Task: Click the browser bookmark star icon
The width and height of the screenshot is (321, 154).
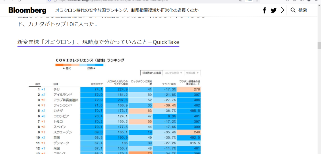Action: pyautogui.click(x=257, y=1)
